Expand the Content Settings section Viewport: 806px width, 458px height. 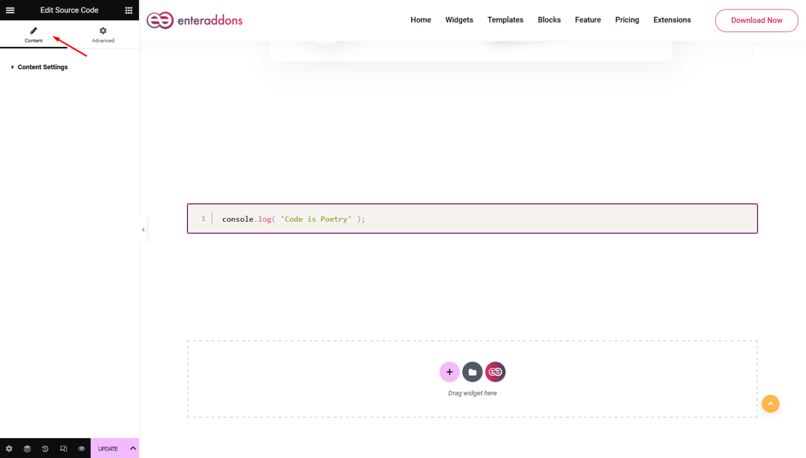[42, 67]
